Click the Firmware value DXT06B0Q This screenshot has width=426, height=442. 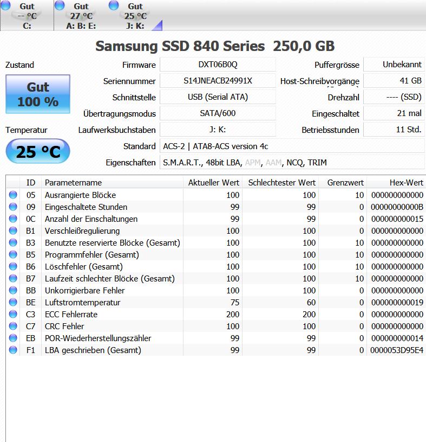[x=218, y=65]
